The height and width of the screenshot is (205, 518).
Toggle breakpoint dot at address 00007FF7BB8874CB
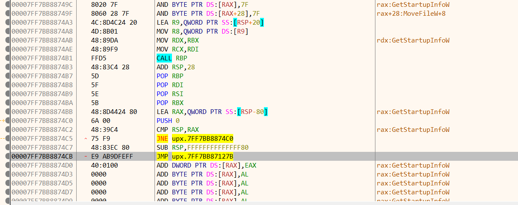[x=8, y=156]
